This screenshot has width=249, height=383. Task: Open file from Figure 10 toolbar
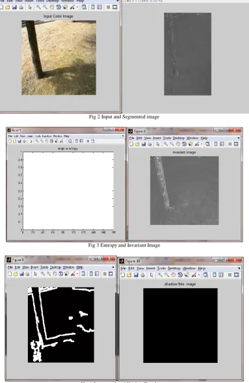(x=129, y=275)
